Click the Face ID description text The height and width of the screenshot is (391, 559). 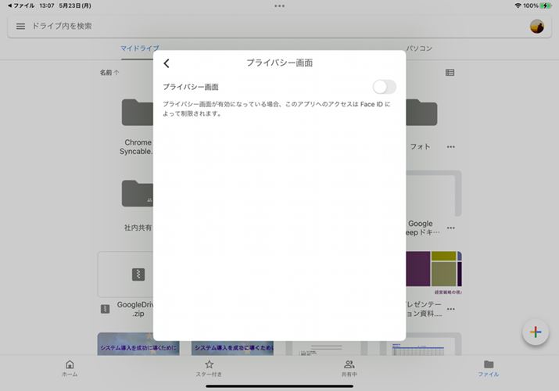(277, 109)
